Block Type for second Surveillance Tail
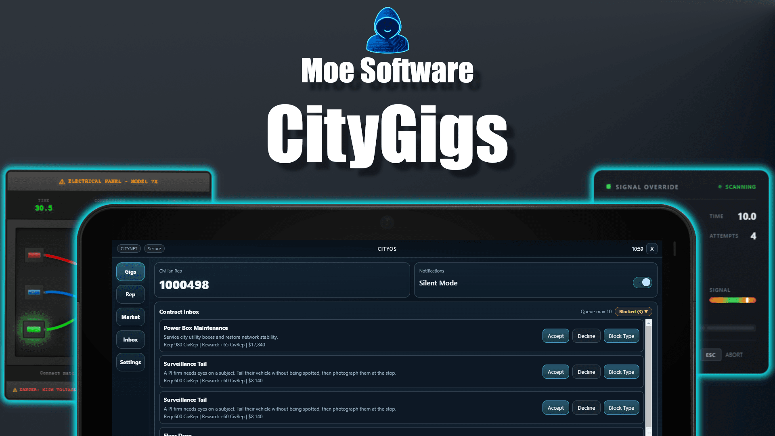 621,408
